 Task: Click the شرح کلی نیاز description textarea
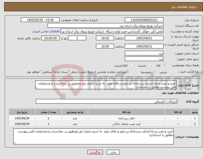pyautogui.click(x=106, y=85)
